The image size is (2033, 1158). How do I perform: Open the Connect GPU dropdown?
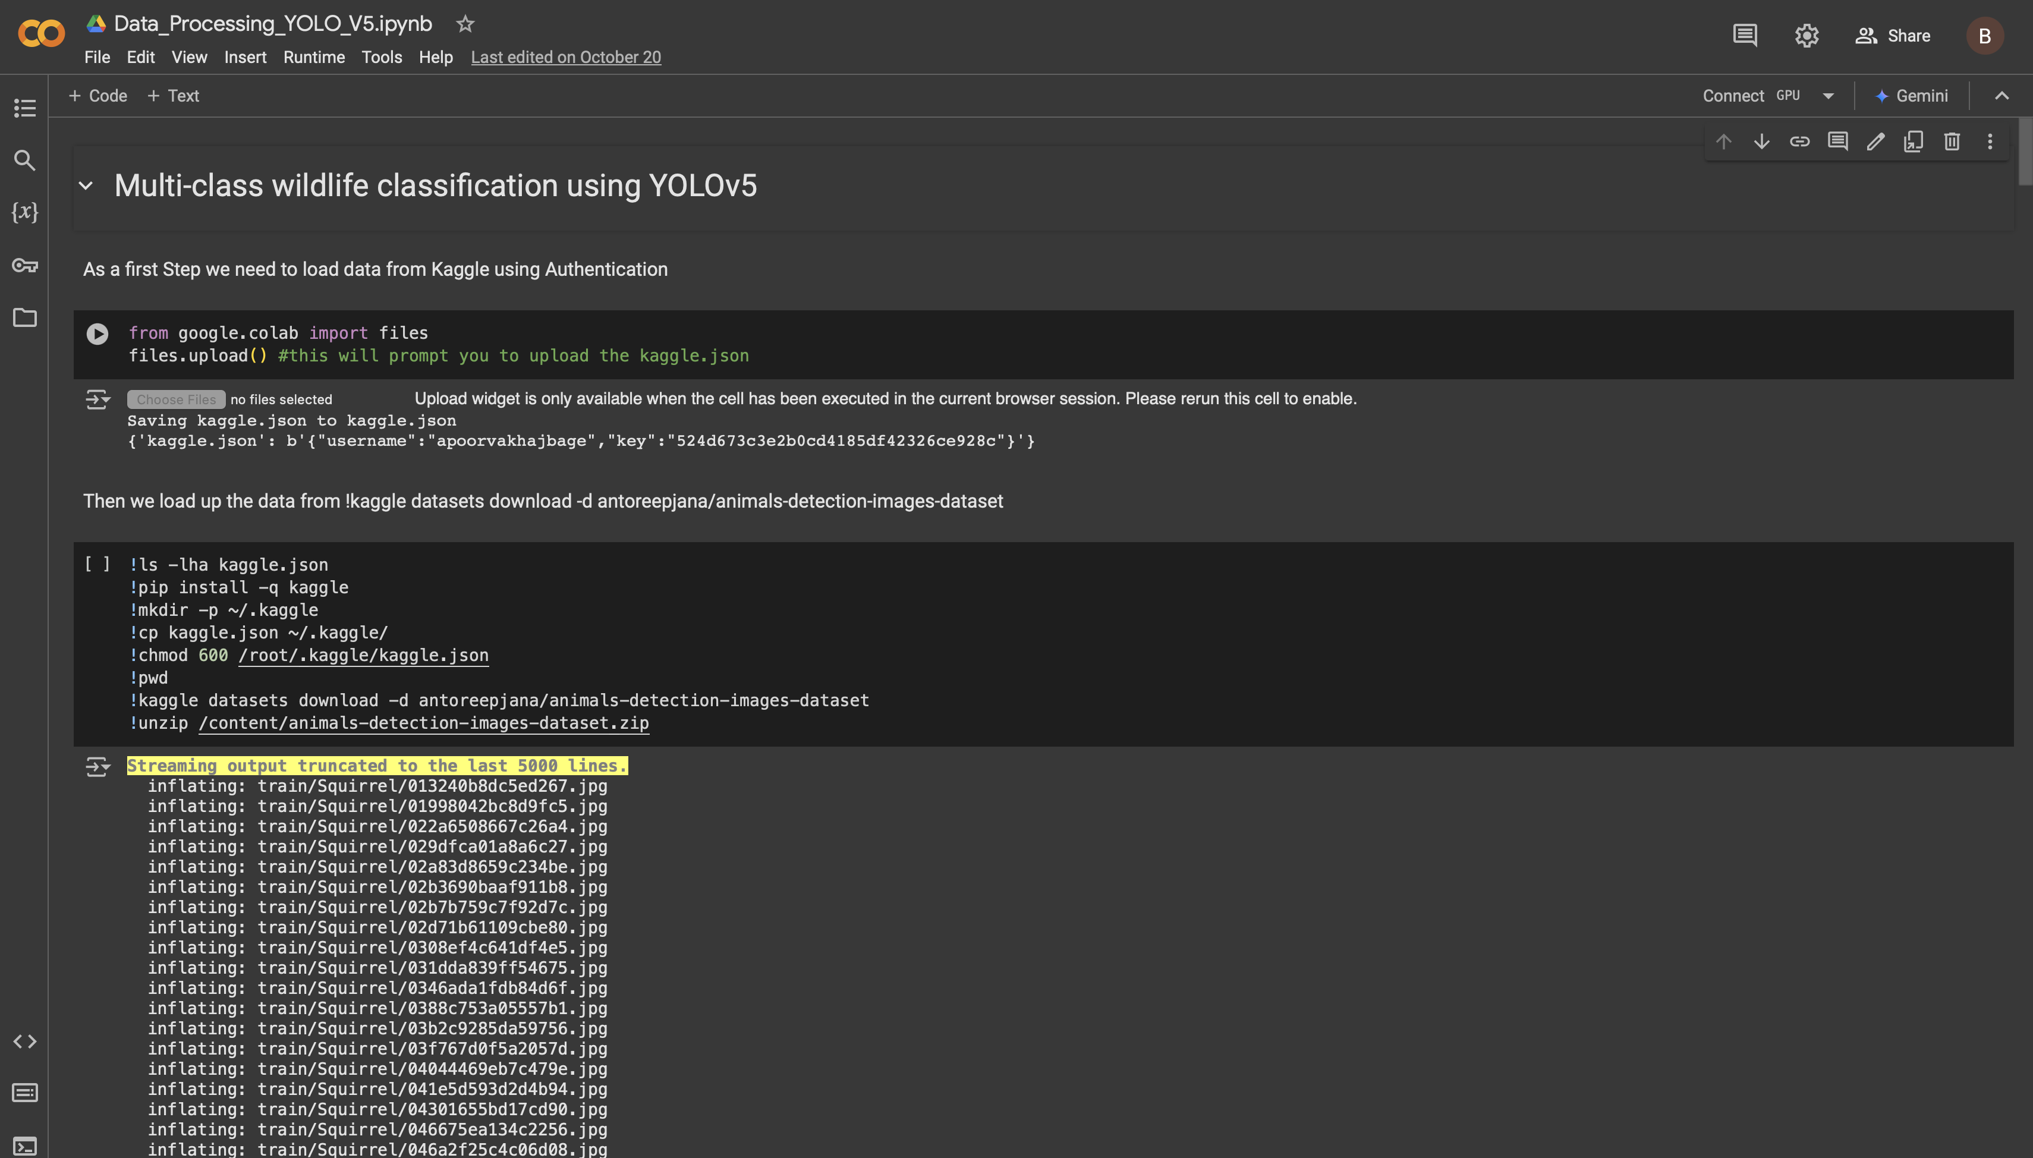click(1829, 96)
